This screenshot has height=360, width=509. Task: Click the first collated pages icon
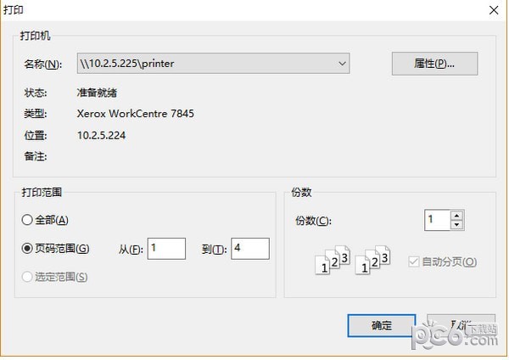pos(333,261)
